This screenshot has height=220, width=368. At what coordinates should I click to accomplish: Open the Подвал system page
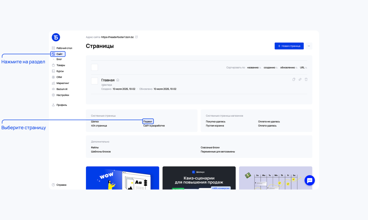point(148,121)
